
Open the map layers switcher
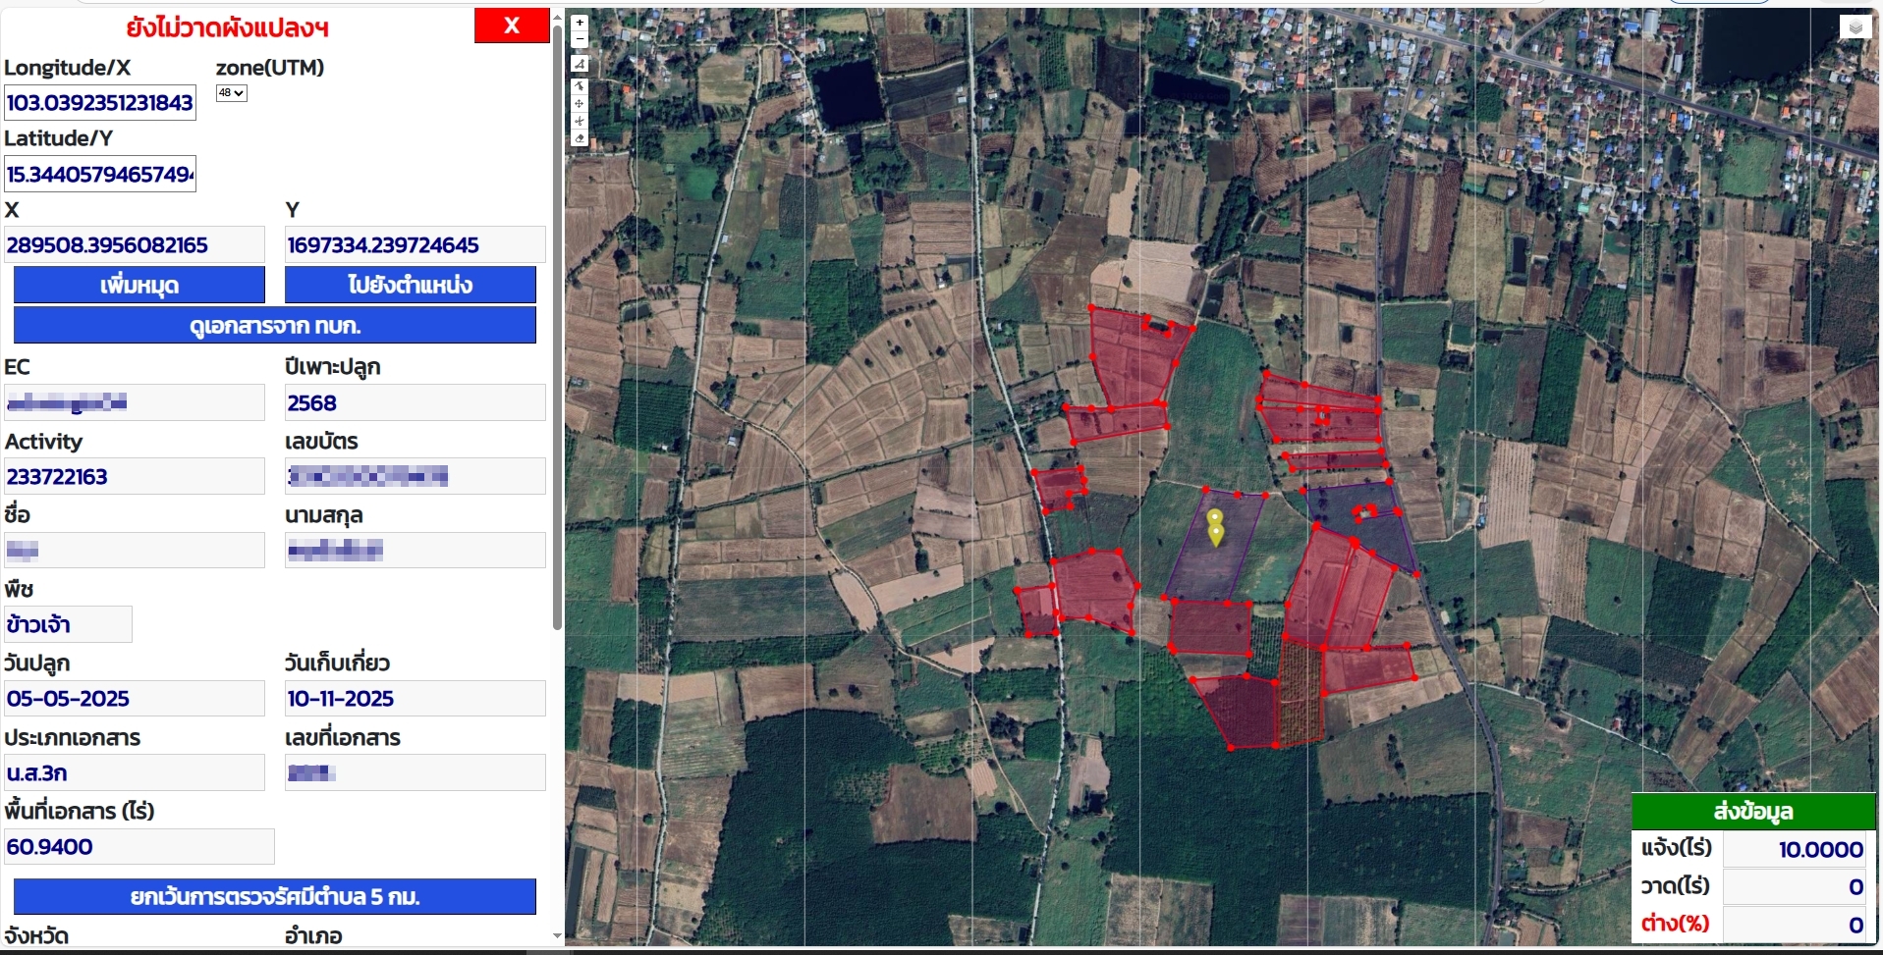(1855, 27)
